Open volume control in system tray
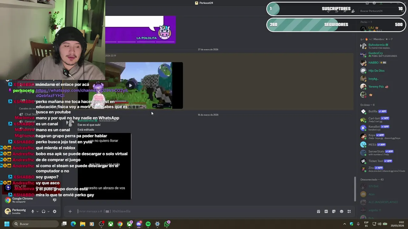Image resolution: width=408 pixels, height=229 pixels. pyautogui.click(x=380, y=224)
